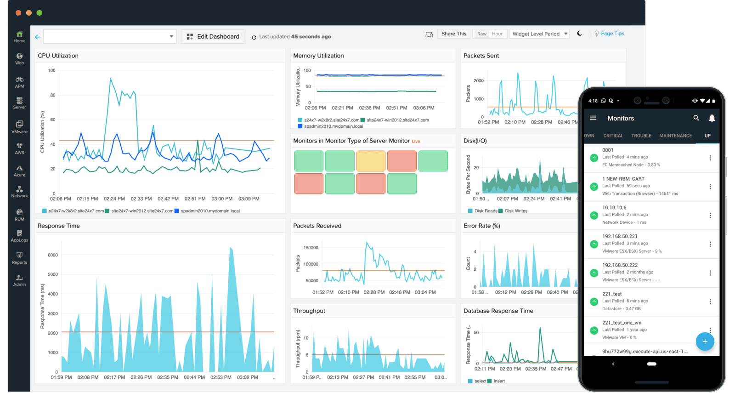
Task: Open AppLogs from the sidebar
Action: click(19, 236)
